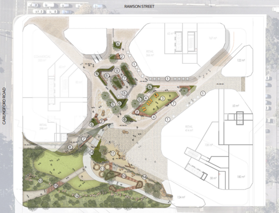279x213 pixels.
Task: Click the CARLINGFORD ROAD label
Action: [x=4, y=106]
